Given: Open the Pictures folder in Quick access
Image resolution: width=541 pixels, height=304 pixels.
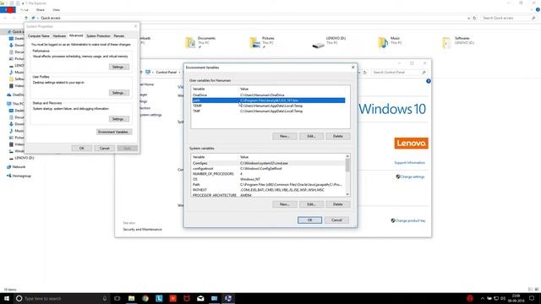Looking at the screenshot, I should [262, 42].
